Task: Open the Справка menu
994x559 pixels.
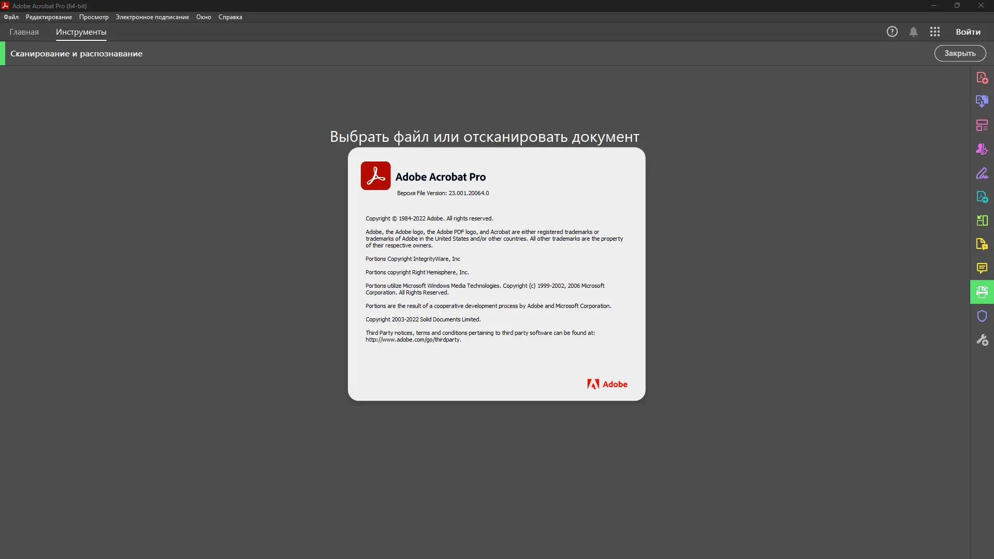Action: pos(230,17)
